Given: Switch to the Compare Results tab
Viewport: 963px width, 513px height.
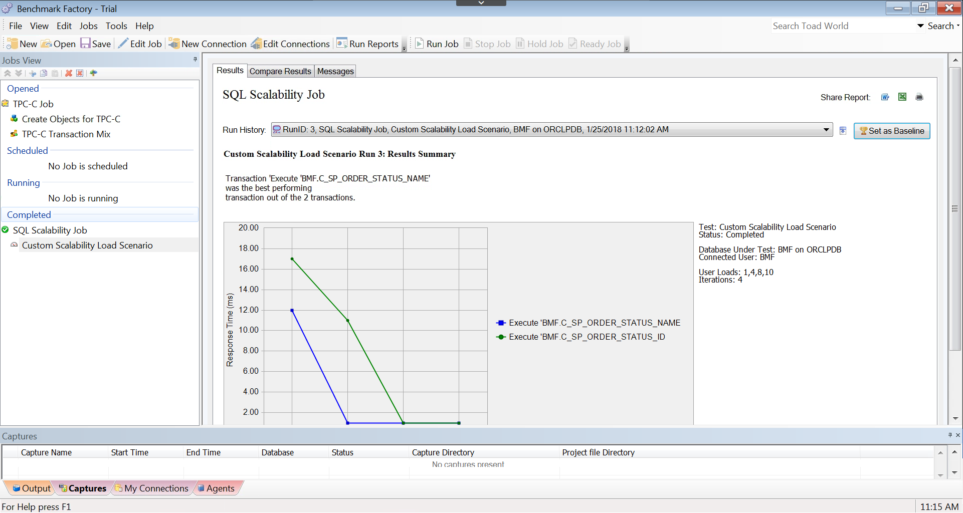Looking at the screenshot, I should pos(280,71).
